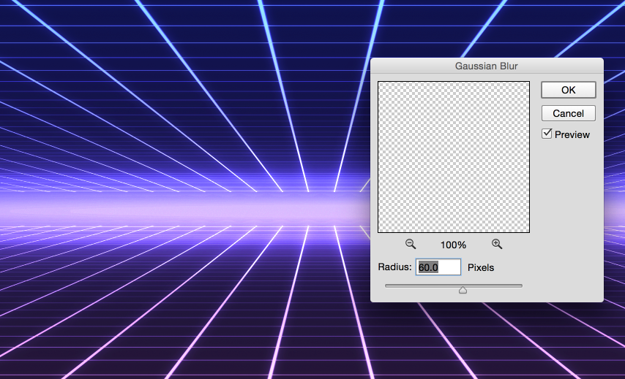625x379 pixels.
Task: Zoom out the blur preview
Action: click(x=411, y=244)
